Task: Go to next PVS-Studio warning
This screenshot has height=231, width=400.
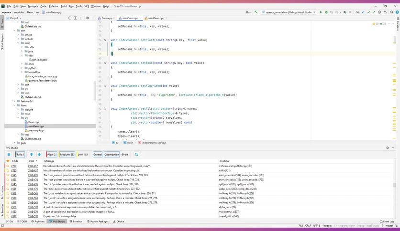Action: tap(39, 155)
